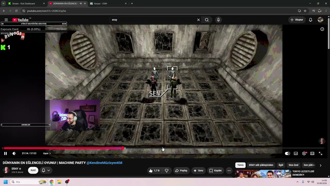The width and height of the screenshot is (330, 186).
Task: Open the YouTube guide hamburger menu
Action: [6, 20]
